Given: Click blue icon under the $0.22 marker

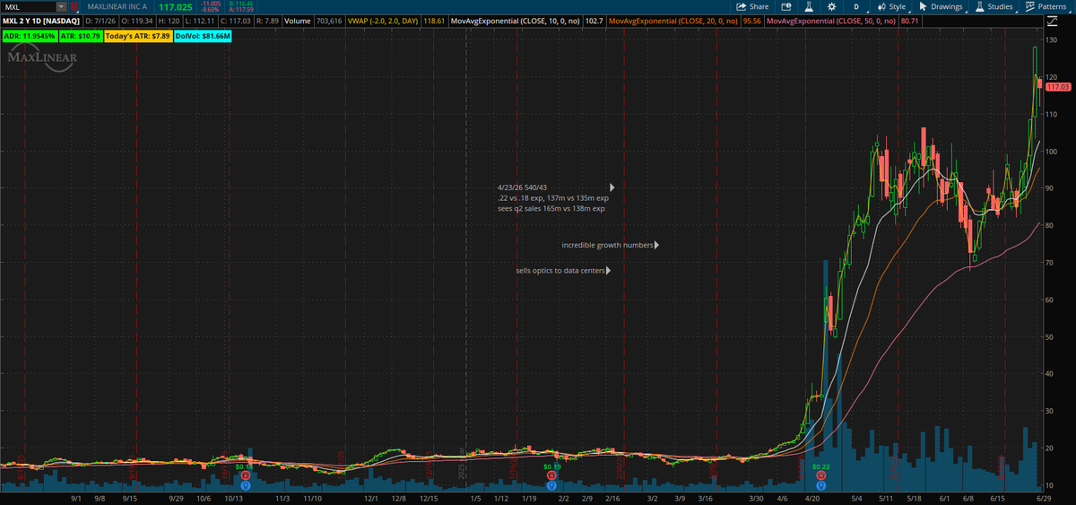Looking at the screenshot, I should [820, 484].
